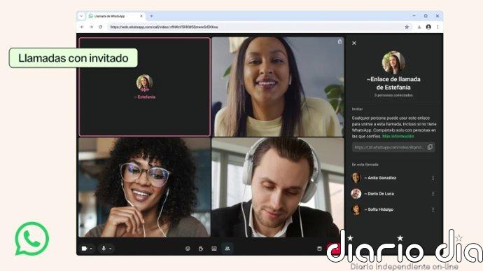Viewport: 483px width, 271px height.
Task: Open options menu for Sofía Hidalgo
Action: tap(433, 209)
